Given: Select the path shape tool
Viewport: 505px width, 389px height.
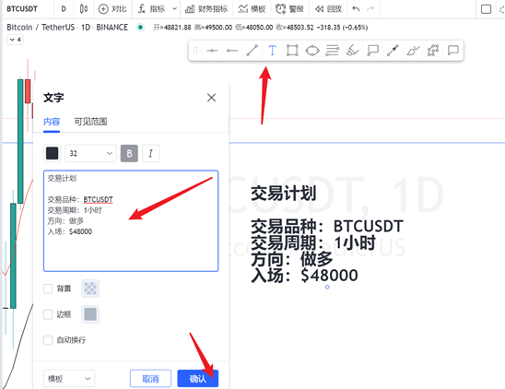Looking at the screenshot, I should coord(433,51).
